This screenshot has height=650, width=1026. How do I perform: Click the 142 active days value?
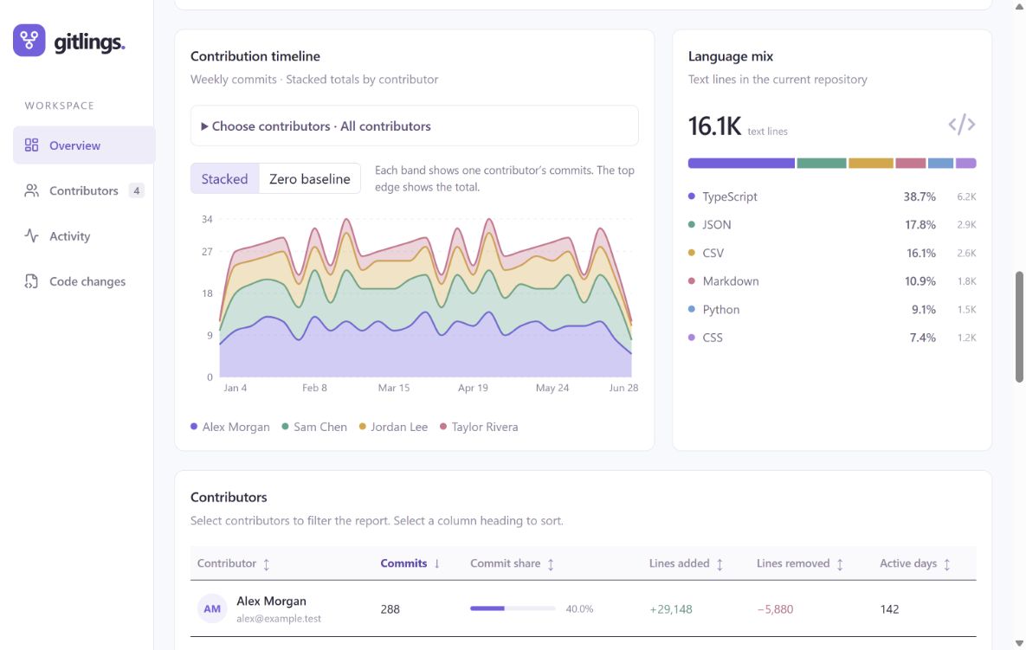889,609
